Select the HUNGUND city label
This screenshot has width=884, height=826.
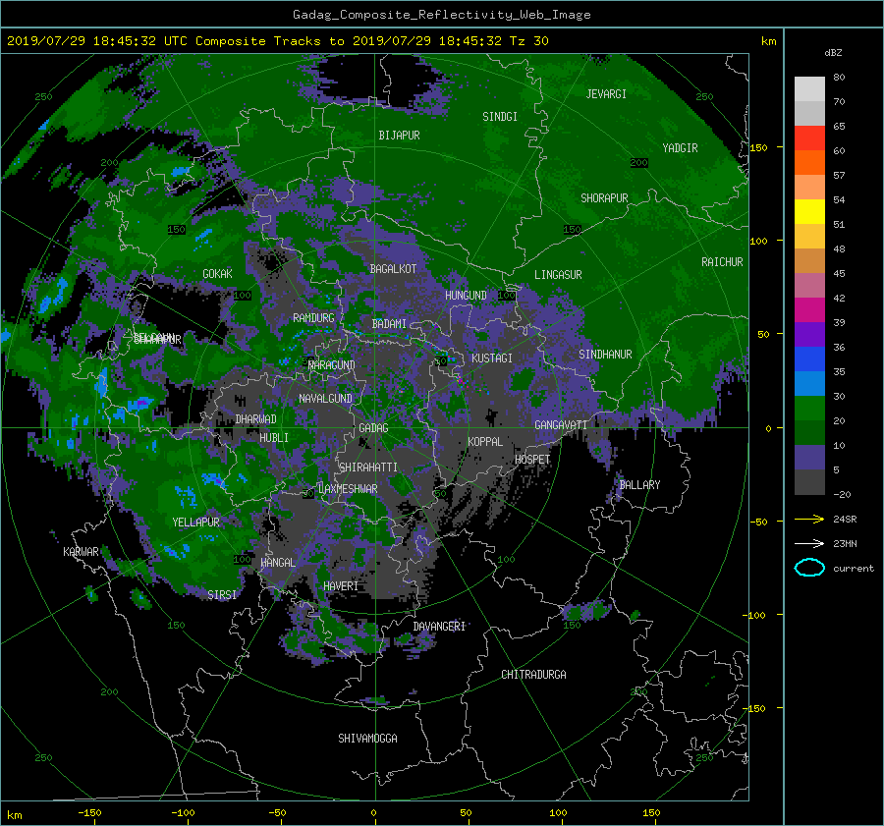point(466,296)
